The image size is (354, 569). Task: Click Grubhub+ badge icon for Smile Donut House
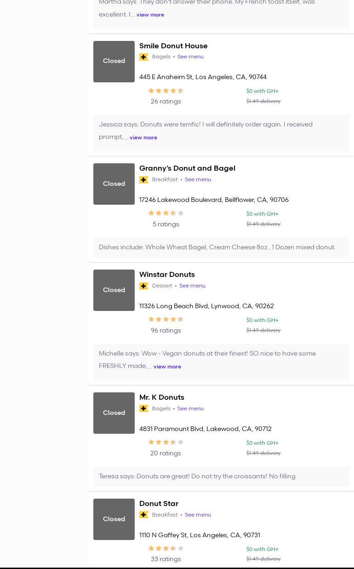click(x=144, y=57)
